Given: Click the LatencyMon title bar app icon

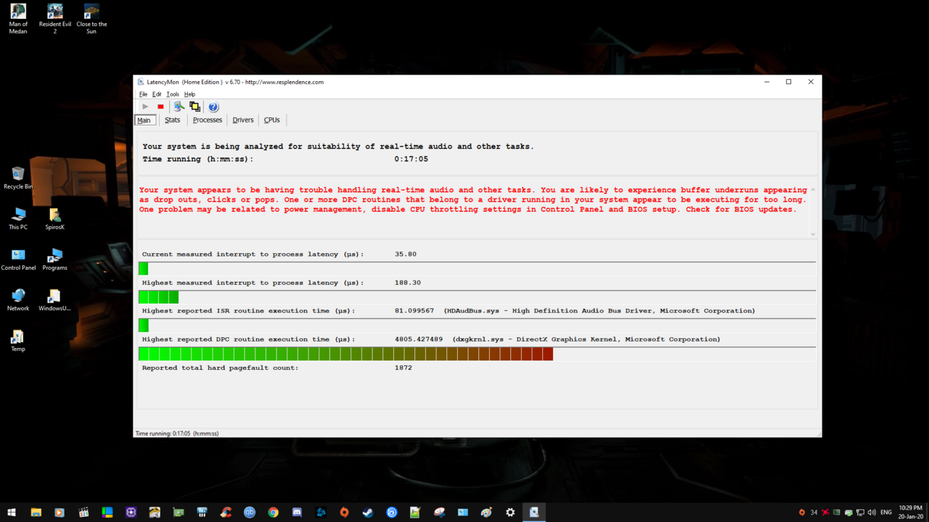Looking at the screenshot, I should click(x=140, y=82).
